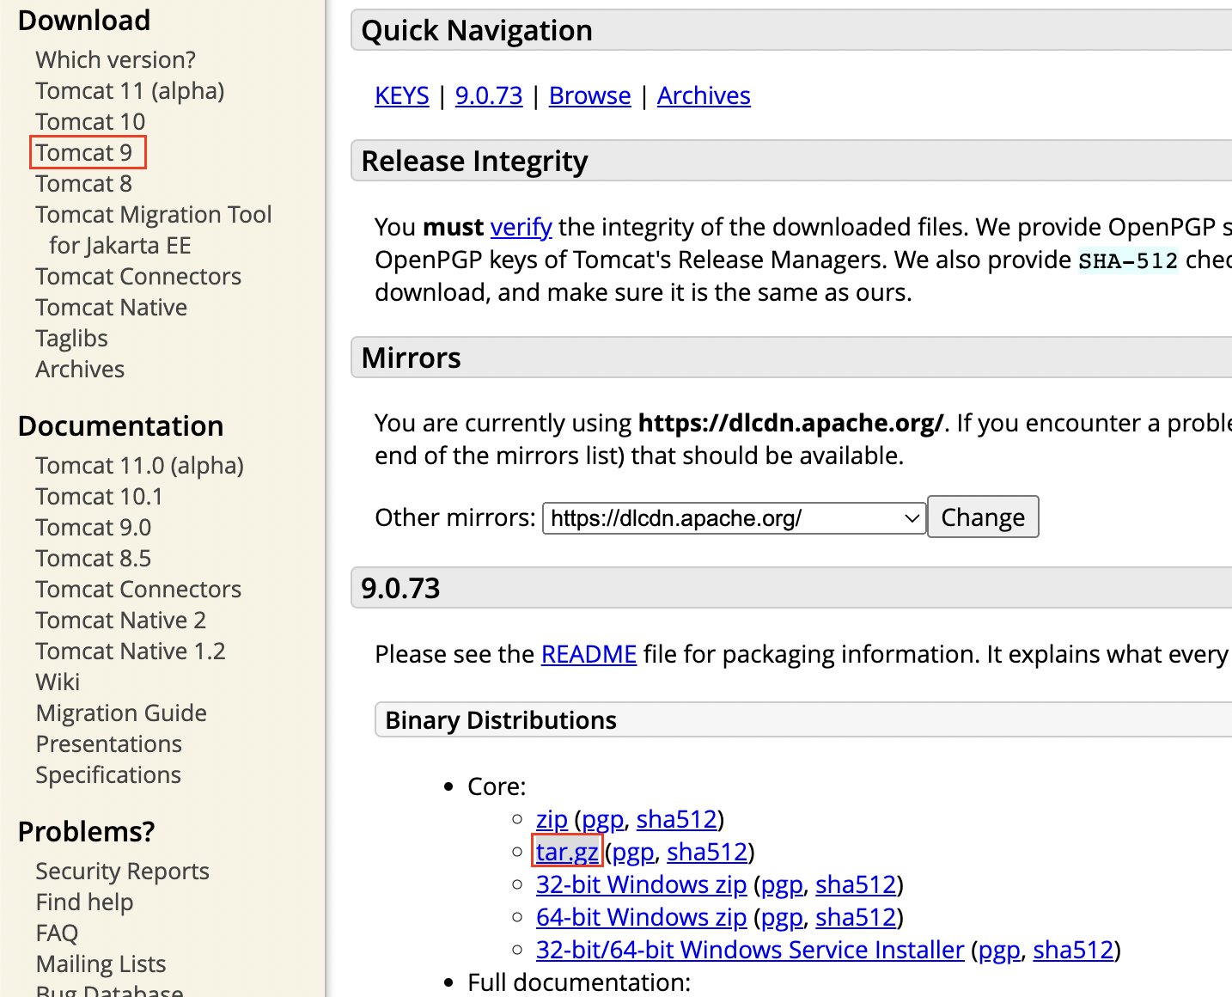Open the Wiki link
Screen dimensions: 1232x997
tap(58, 682)
